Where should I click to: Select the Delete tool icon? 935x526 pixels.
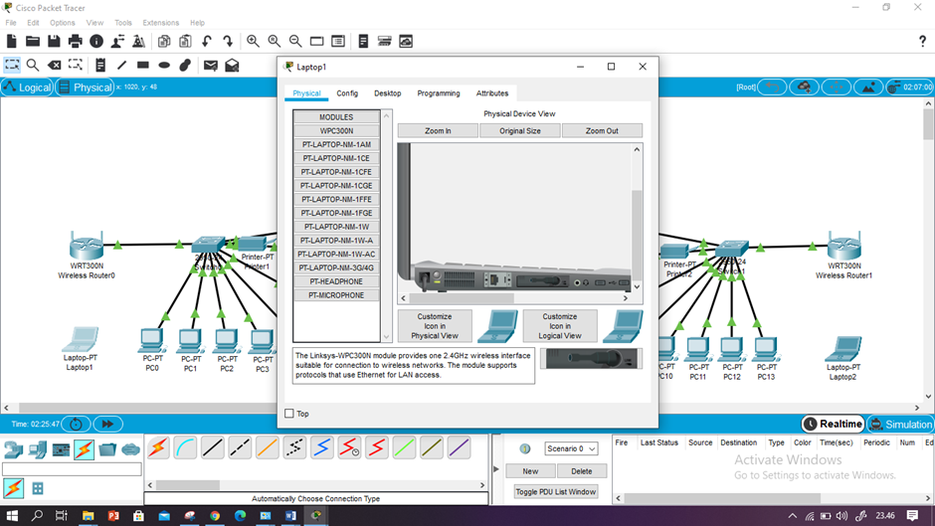pos(55,65)
